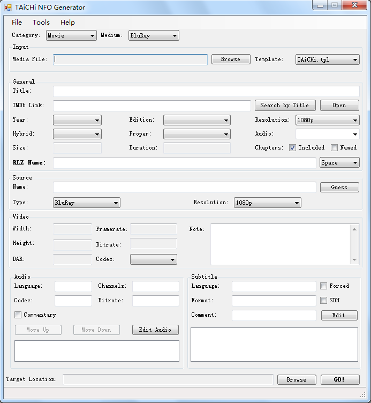Click the IMDb Link input field
Screen dimensions: 371x403
click(x=152, y=106)
